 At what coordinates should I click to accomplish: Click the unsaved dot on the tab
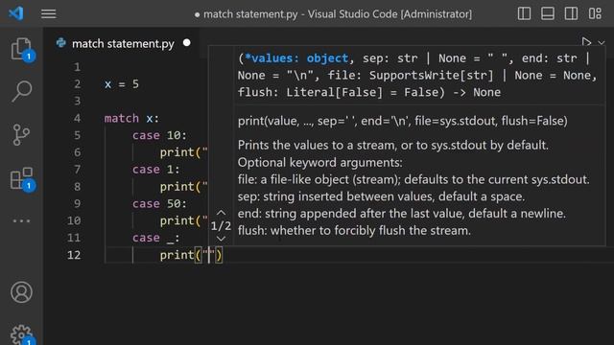[x=187, y=42]
